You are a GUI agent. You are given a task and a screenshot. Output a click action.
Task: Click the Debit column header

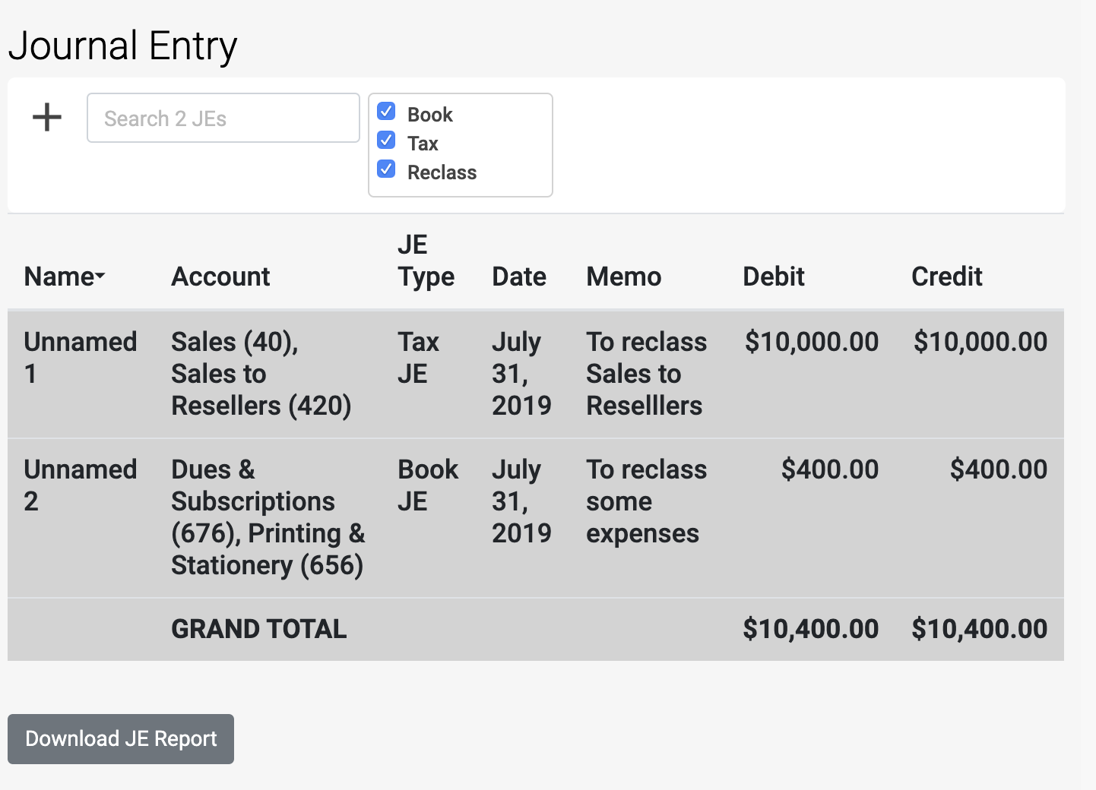click(773, 276)
